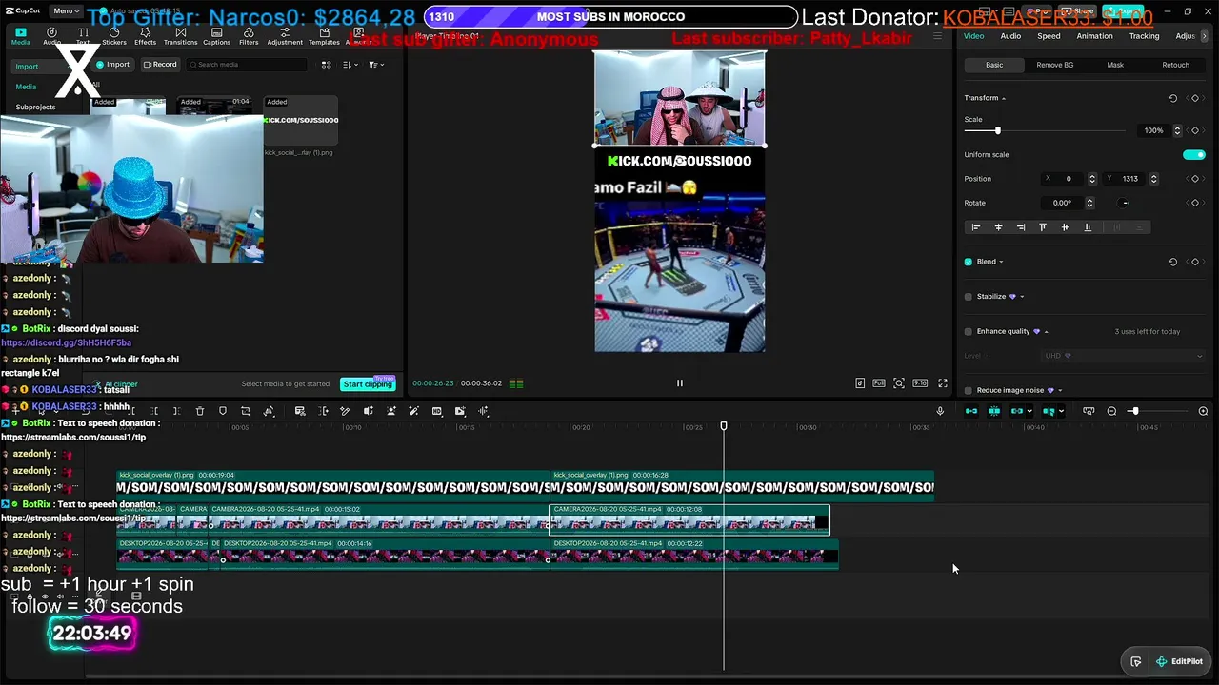
Task: Click the Start clipping button
Action: point(368,384)
